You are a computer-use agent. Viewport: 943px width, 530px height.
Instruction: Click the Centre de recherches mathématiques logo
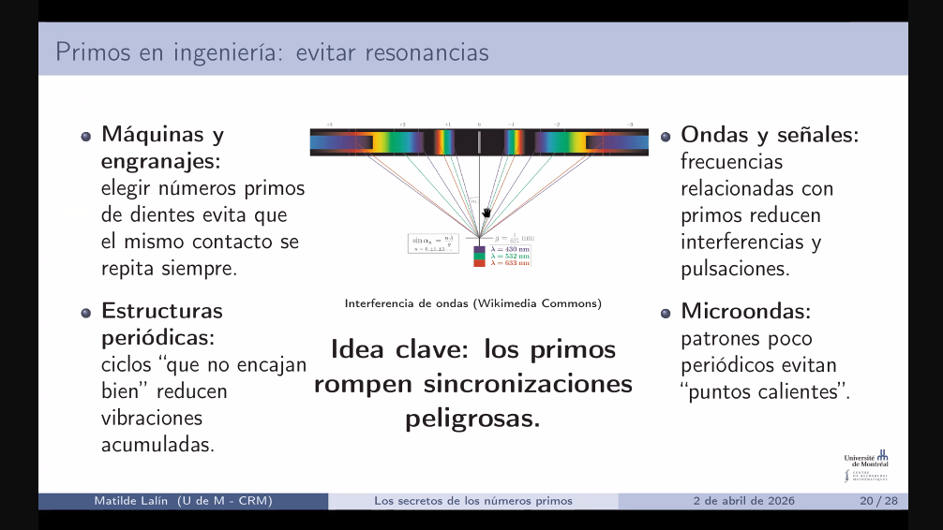coord(866,476)
